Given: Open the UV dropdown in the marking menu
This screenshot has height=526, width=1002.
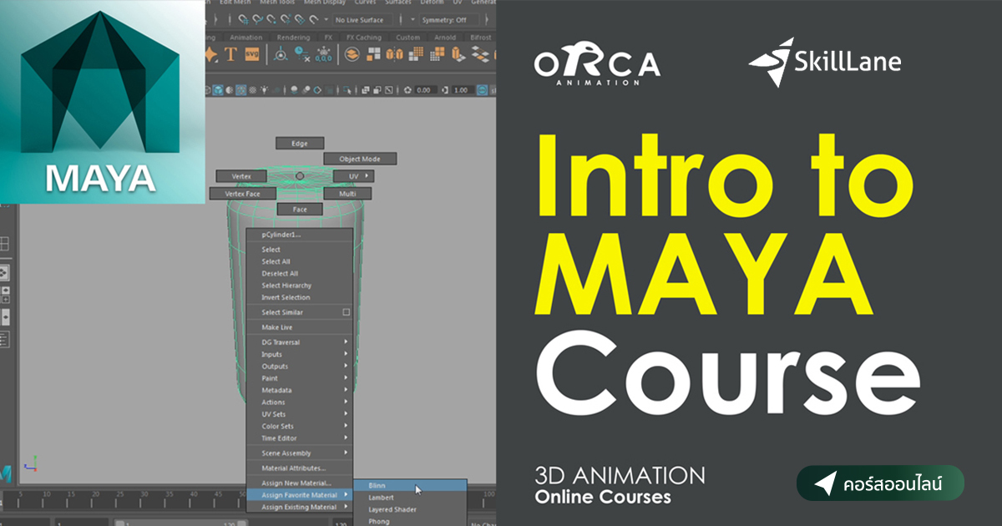Looking at the screenshot, I should coord(352,175).
